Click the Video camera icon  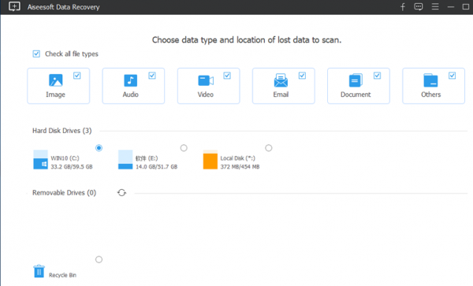click(x=206, y=80)
